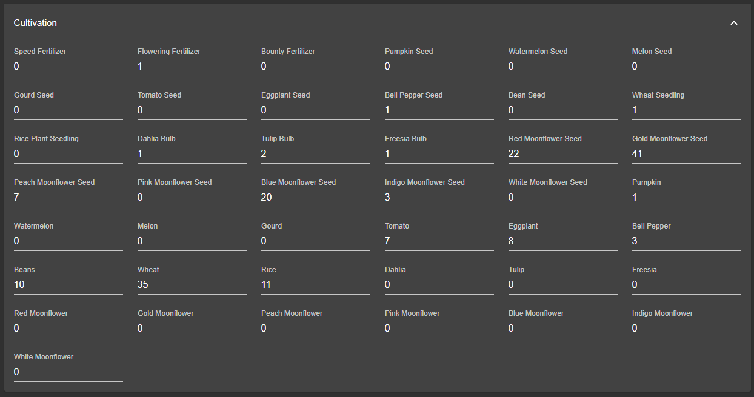Select the Pumpkin Seed input
The height and width of the screenshot is (397, 754).
click(439, 67)
